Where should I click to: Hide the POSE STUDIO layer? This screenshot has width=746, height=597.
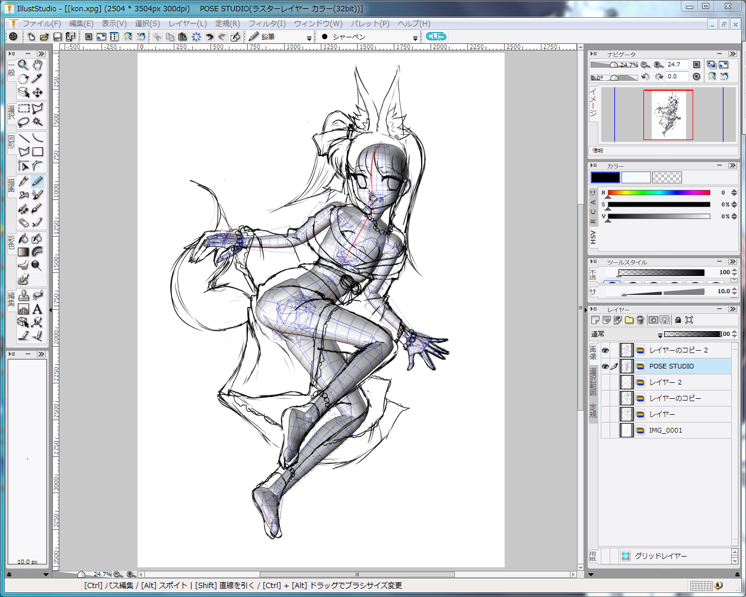point(605,367)
